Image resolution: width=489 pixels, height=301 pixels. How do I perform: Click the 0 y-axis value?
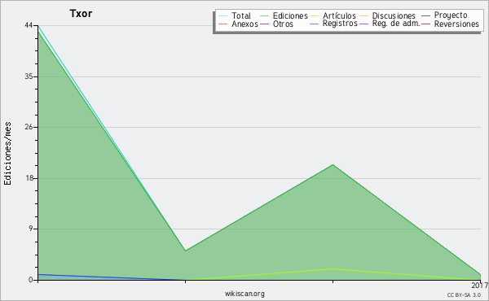click(31, 280)
